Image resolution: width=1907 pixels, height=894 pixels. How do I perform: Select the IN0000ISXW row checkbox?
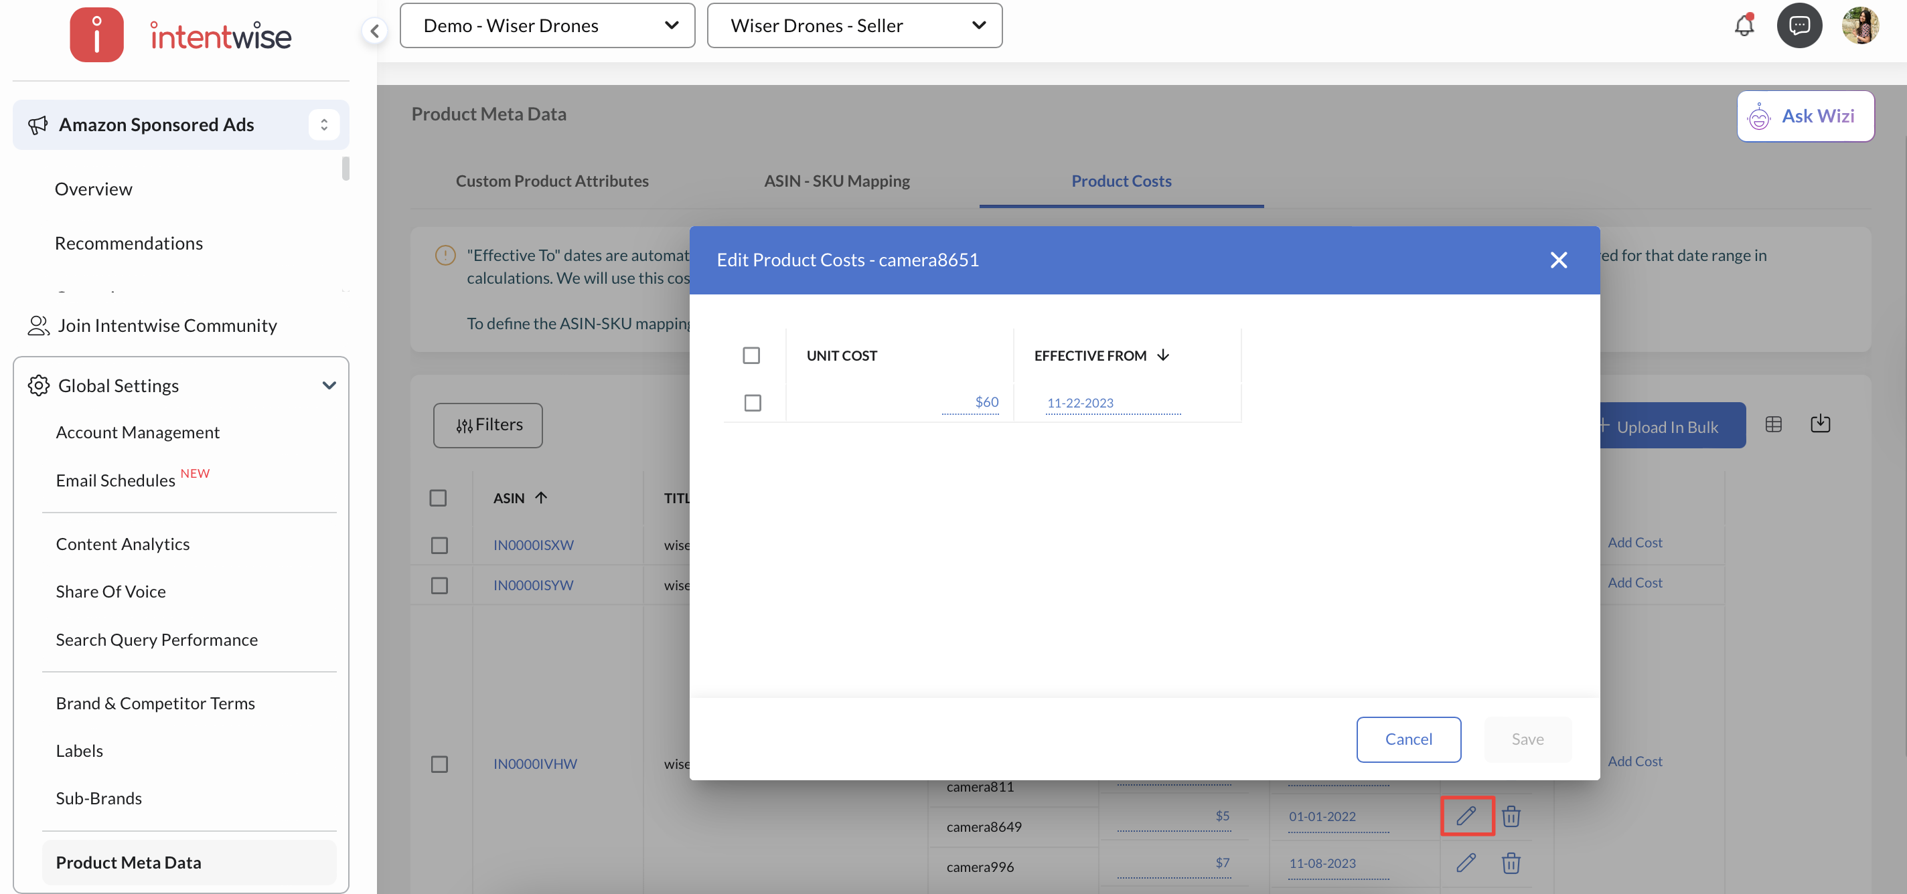point(439,545)
